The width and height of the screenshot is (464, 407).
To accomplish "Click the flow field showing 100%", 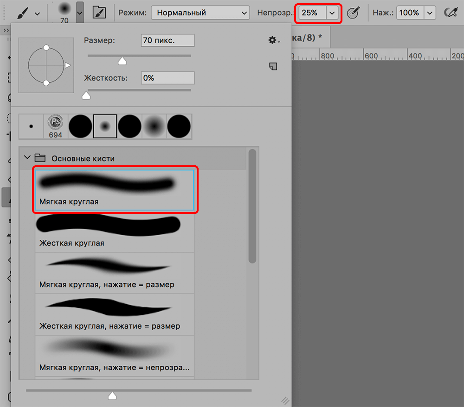I will click(410, 13).
